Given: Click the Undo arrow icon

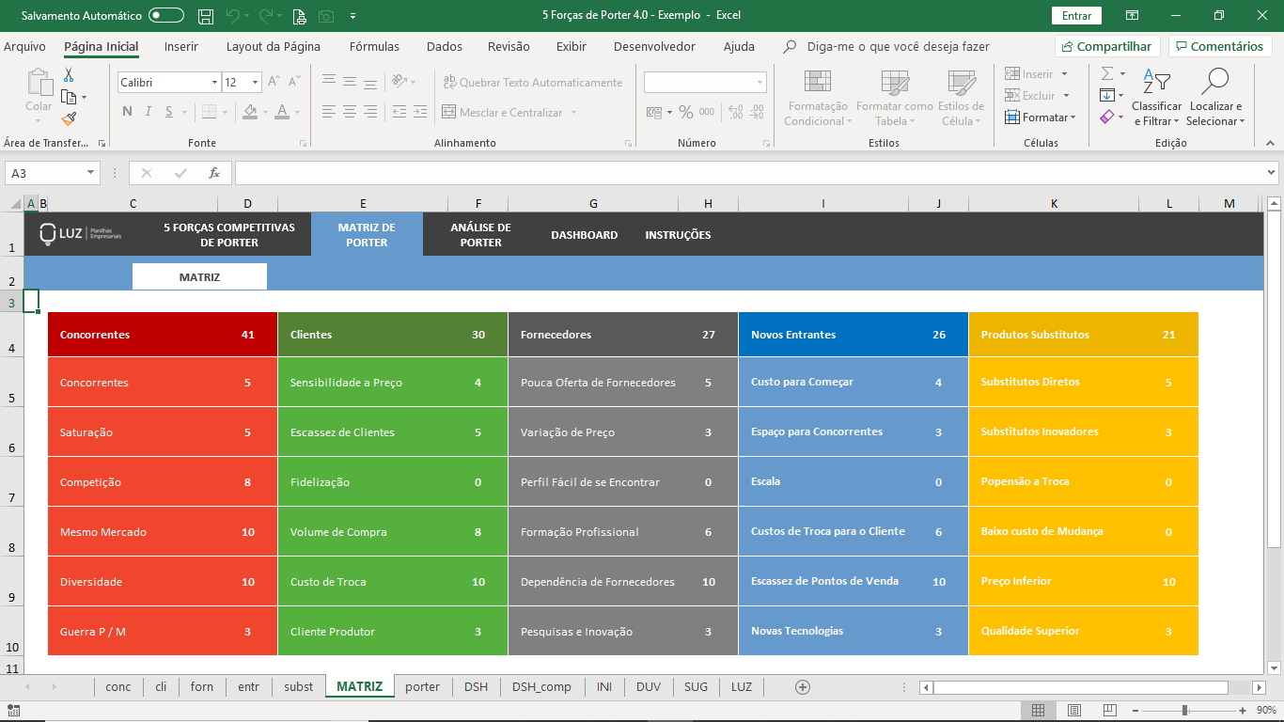Looking at the screenshot, I should click(233, 16).
